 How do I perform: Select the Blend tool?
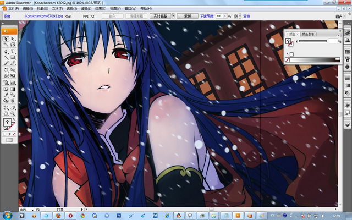coord(13,95)
